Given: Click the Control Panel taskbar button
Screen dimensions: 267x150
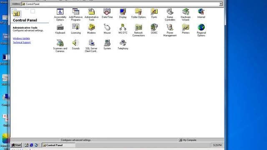Looking at the screenshot, I should tap(58, 145).
